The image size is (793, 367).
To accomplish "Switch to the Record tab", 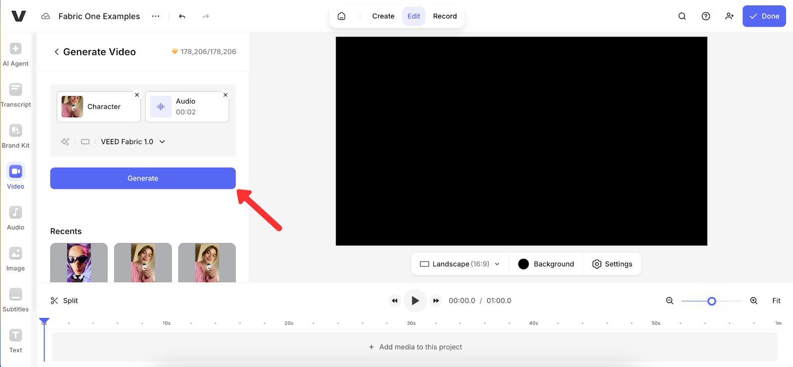I will tap(445, 16).
